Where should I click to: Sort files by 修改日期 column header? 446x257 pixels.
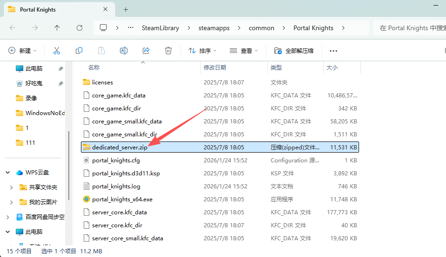tap(215, 67)
